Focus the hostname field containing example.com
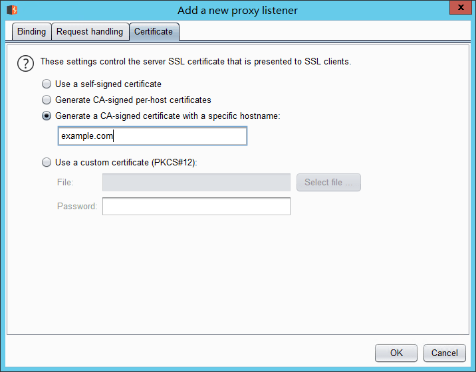Image resolution: width=476 pixels, height=372 pixels. point(152,136)
